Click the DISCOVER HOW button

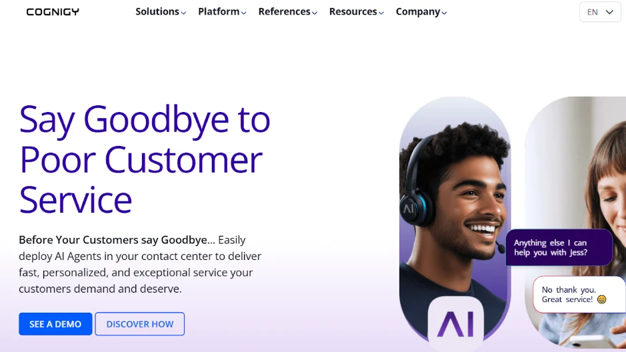click(x=140, y=323)
